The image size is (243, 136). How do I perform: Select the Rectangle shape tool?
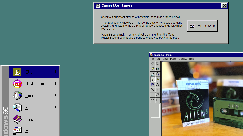(153, 95)
